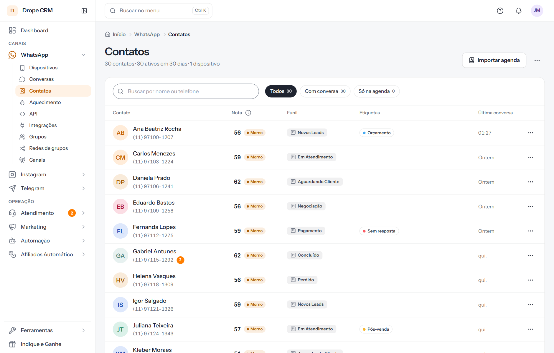The height and width of the screenshot is (353, 554).
Task: Collapse the sidebar with the panel icon
Action: coord(84,11)
